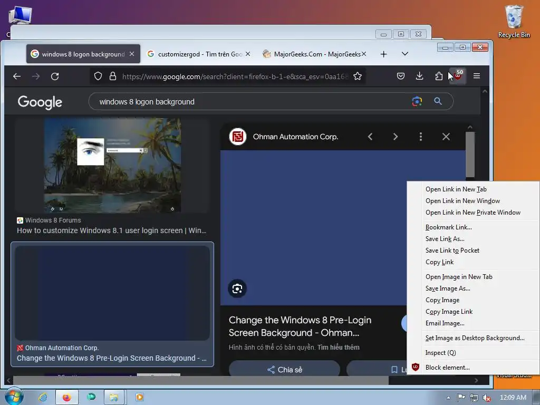Open the Windows 8 Forums result thumbnail
The height and width of the screenshot is (405, 540).
(x=112, y=165)
